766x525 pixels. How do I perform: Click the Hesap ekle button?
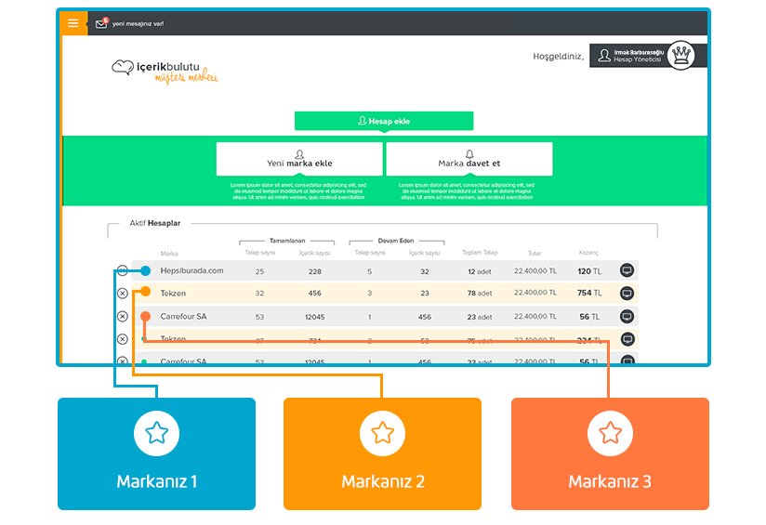(383, 121)
